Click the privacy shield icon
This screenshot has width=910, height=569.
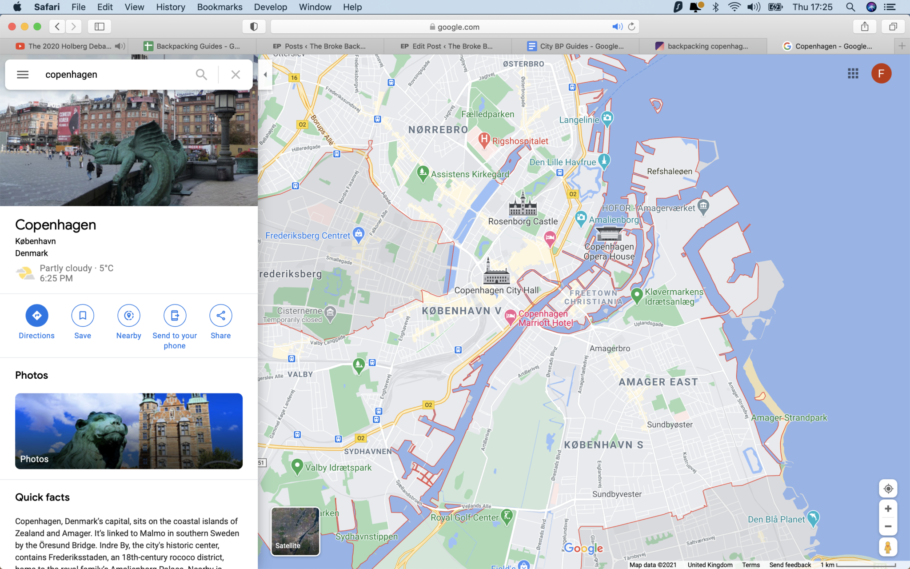(x=254, y=27)
